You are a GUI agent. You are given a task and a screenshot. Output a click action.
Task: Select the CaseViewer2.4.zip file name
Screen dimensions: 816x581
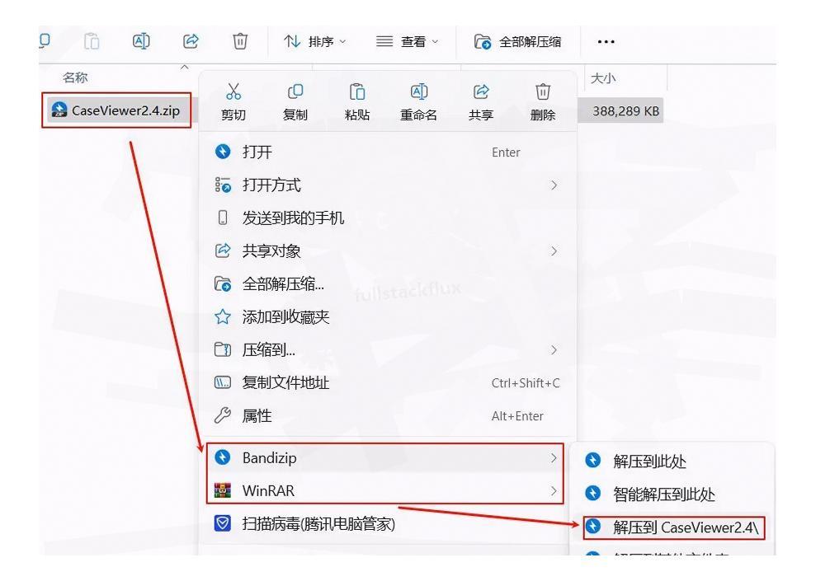point(126,110)
